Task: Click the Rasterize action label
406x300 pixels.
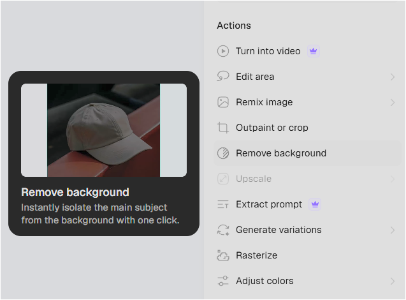Action: pyautogui.click(x=256, y=255)
